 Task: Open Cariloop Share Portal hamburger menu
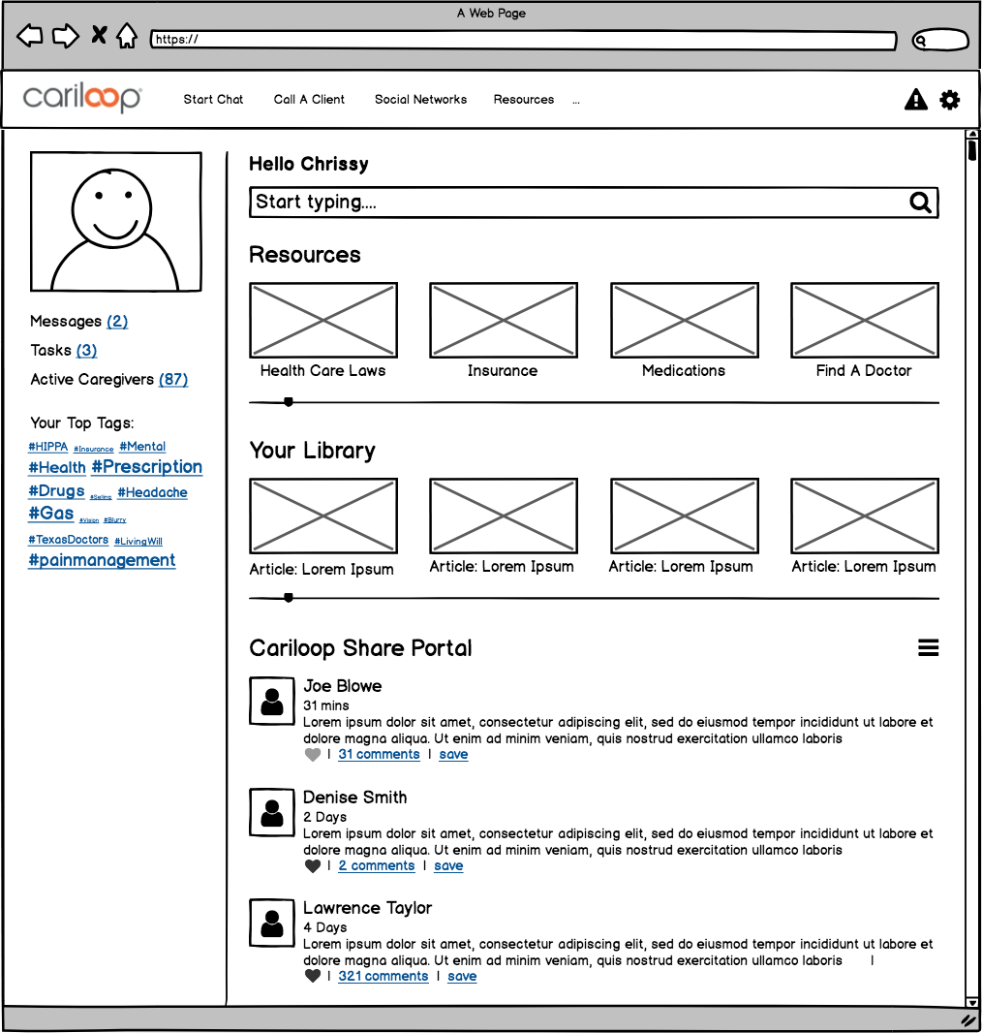[x=928, y=648]
